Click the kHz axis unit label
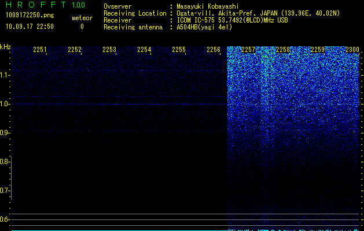The height and width of the screenshot is (231, 364). coord(5,47)
